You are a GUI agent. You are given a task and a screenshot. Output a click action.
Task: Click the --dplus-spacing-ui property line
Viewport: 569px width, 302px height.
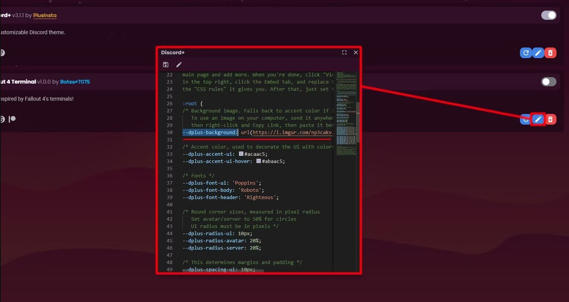point(219,270)
